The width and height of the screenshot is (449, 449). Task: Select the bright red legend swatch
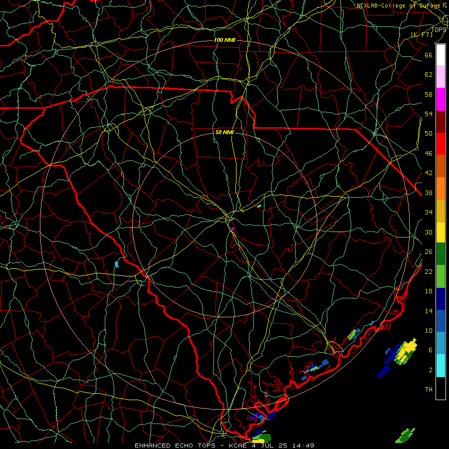441,144
